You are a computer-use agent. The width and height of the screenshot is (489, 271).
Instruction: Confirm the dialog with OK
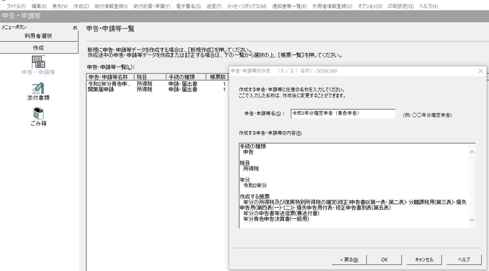pyautogui.click(x=384, y=259)
